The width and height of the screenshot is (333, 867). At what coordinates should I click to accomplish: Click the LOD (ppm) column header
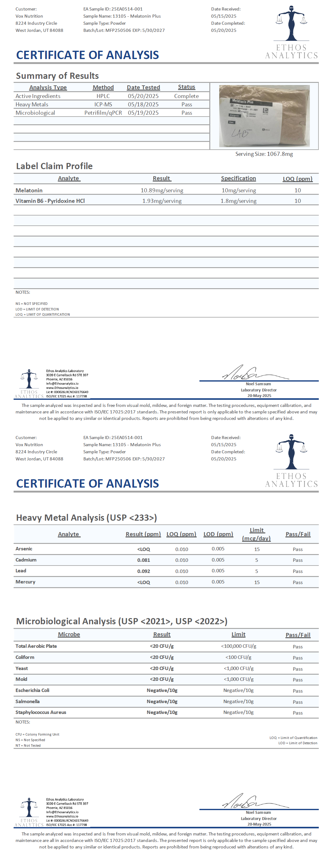tap(218, 534)
